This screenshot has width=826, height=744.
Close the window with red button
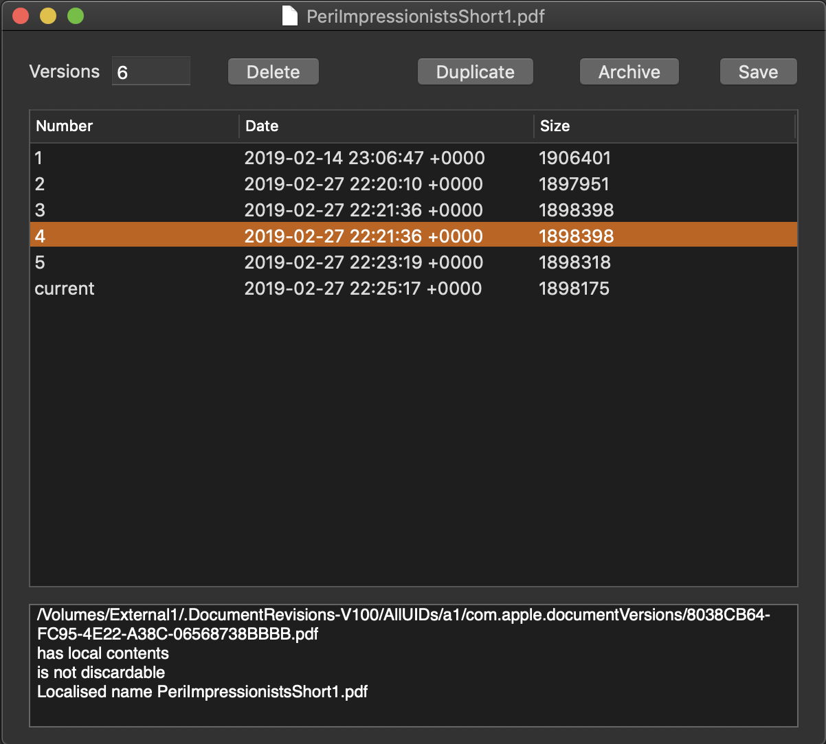tap(21, 16)
